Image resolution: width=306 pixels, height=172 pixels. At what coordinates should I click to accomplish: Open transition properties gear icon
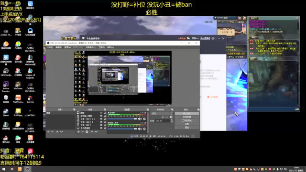point(171,117)
